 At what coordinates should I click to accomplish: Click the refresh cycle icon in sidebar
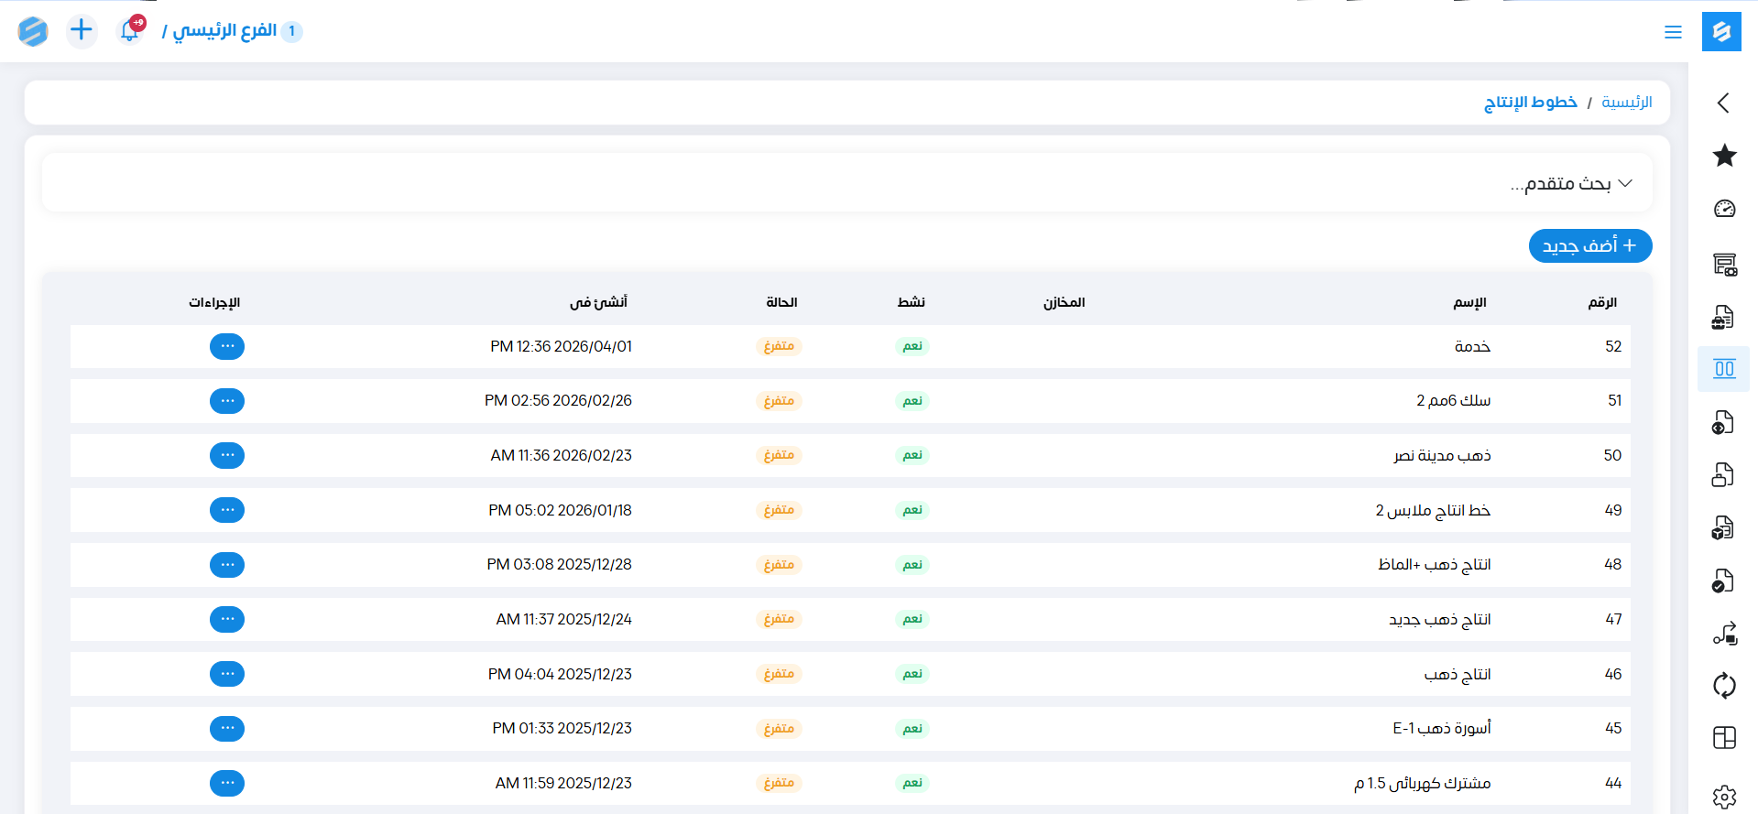(x=1724, y=685)
